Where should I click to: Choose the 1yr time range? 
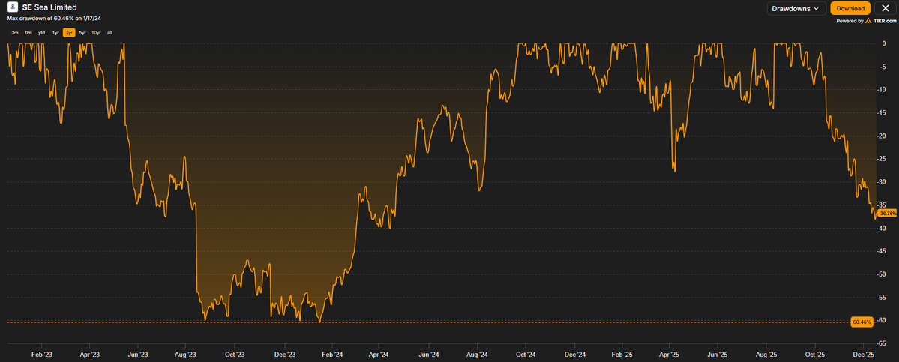55,33
